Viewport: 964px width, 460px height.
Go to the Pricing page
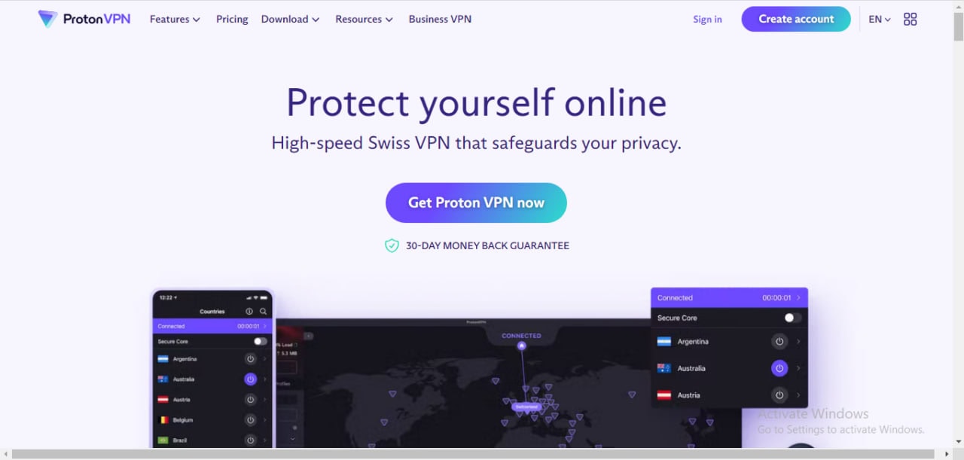[232, 19]
